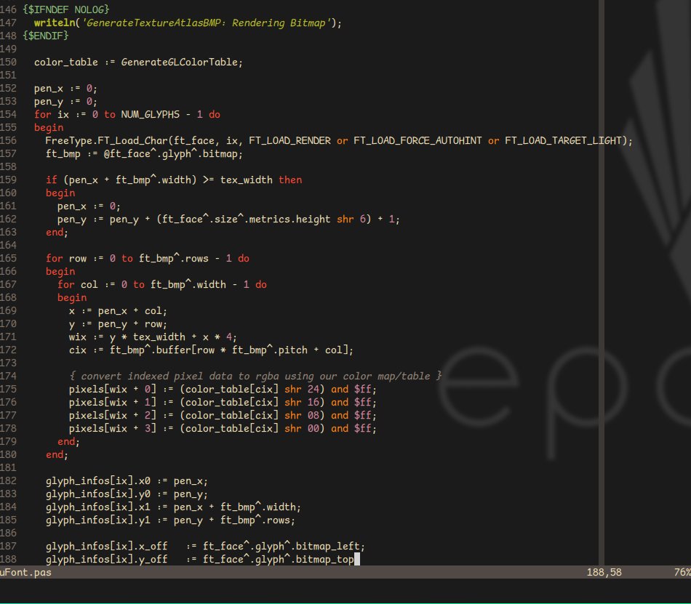Click glyph_infos[ix].y0 on line 183
The width and height of the screenshot is (691, 604).
pyautogui.click(x=98, y=494)
